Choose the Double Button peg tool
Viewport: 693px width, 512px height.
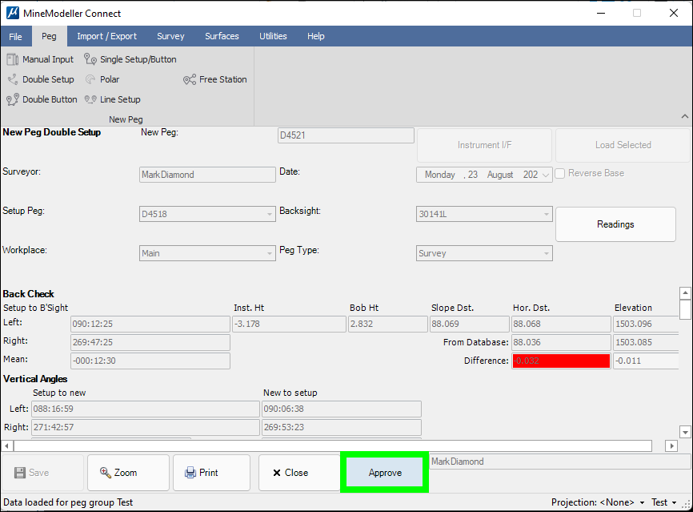42,99
